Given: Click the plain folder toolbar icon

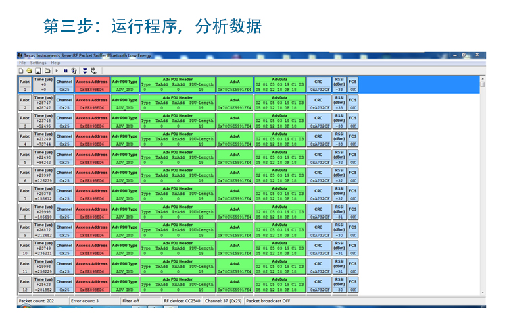Looking at the screenshot, I should (x=47, y=71).
